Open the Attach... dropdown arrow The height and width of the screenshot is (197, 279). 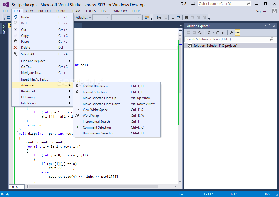[x=90, y=17]
